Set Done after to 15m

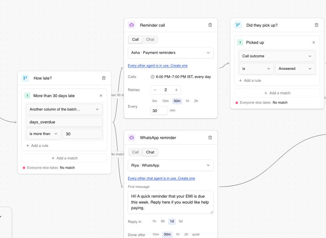click(x=155, y=234)
